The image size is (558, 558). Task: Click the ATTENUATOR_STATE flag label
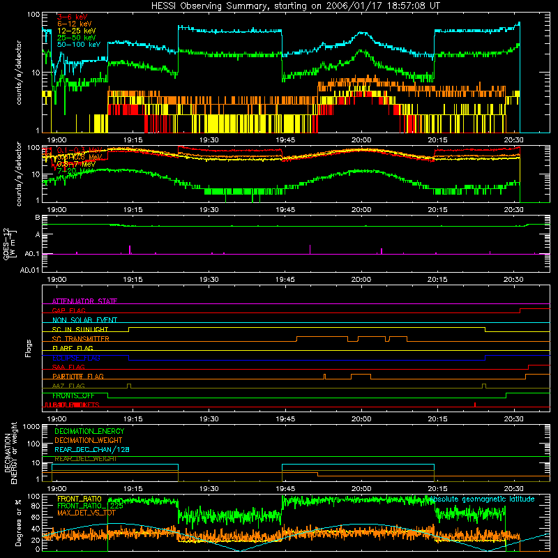point(84,301)
